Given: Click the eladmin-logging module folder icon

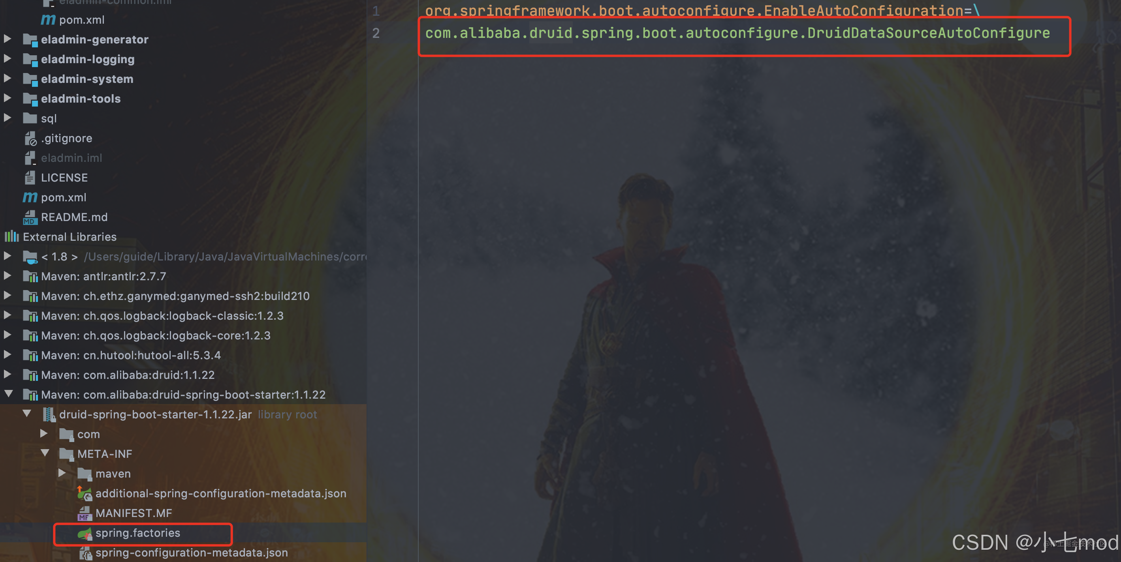Looking at the screenshot, I should [x=30, y=60].
